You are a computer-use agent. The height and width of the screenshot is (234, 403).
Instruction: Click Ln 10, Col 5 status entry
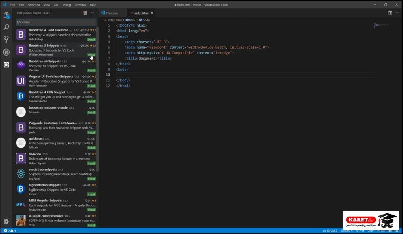330,230
